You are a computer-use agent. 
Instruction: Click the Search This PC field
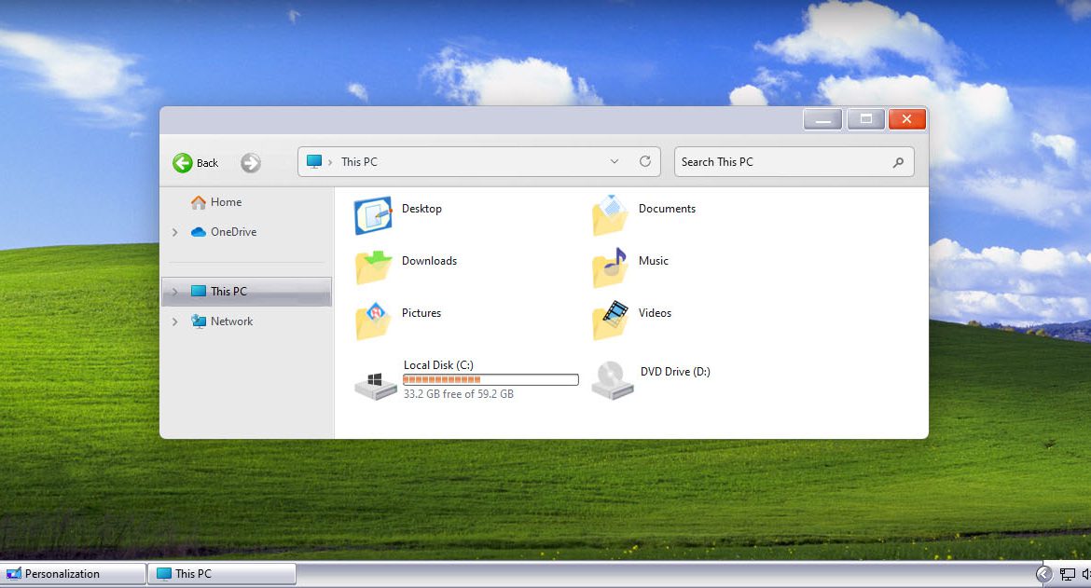click(x=794, y=162)
